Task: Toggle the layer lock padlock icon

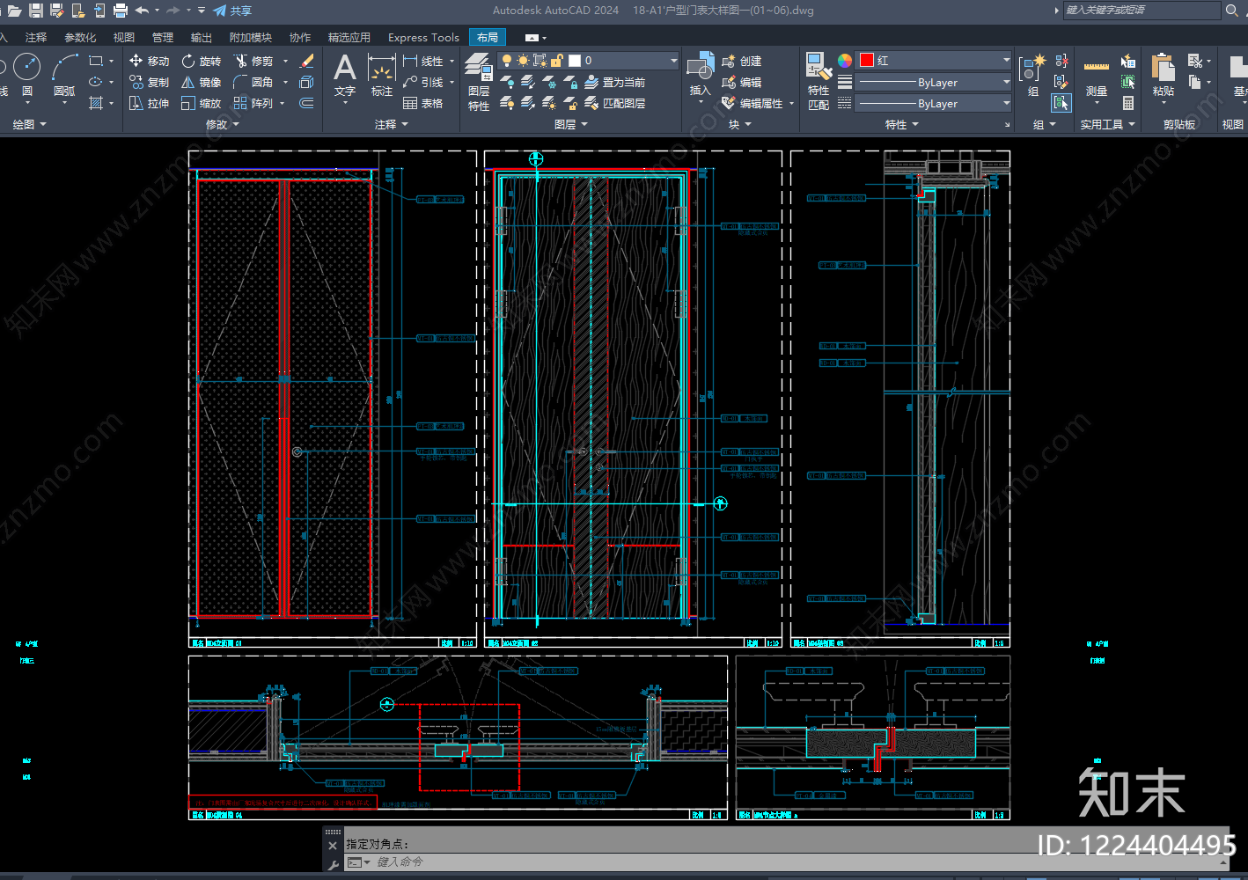Action: (x=556, y=61)
